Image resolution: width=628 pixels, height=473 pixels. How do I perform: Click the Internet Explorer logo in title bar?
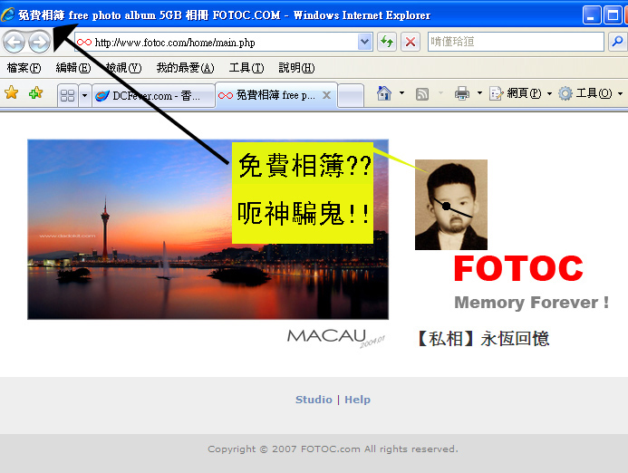[8, 14]
